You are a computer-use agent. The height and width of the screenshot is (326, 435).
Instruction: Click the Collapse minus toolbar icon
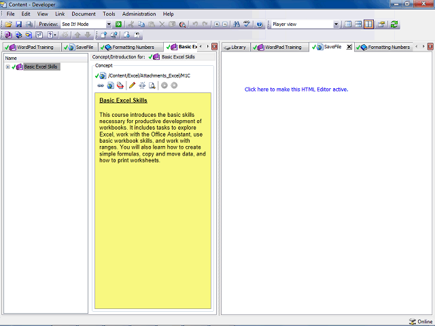225,24
